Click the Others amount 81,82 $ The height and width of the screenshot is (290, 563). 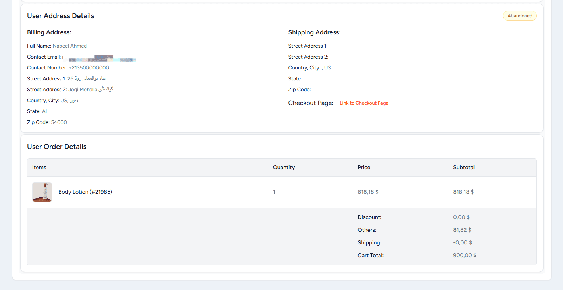point(462,230)
